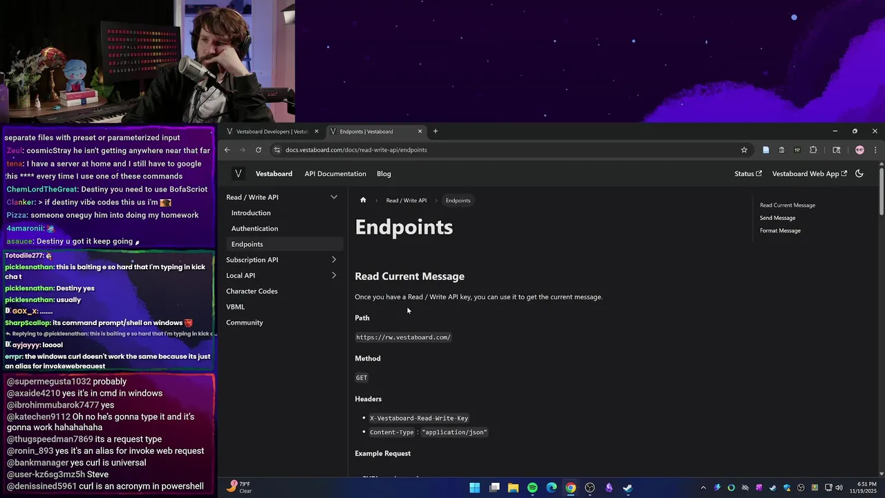Show hidden system tray icons
The height and width of the screenshot is (498, 885).
703,488
